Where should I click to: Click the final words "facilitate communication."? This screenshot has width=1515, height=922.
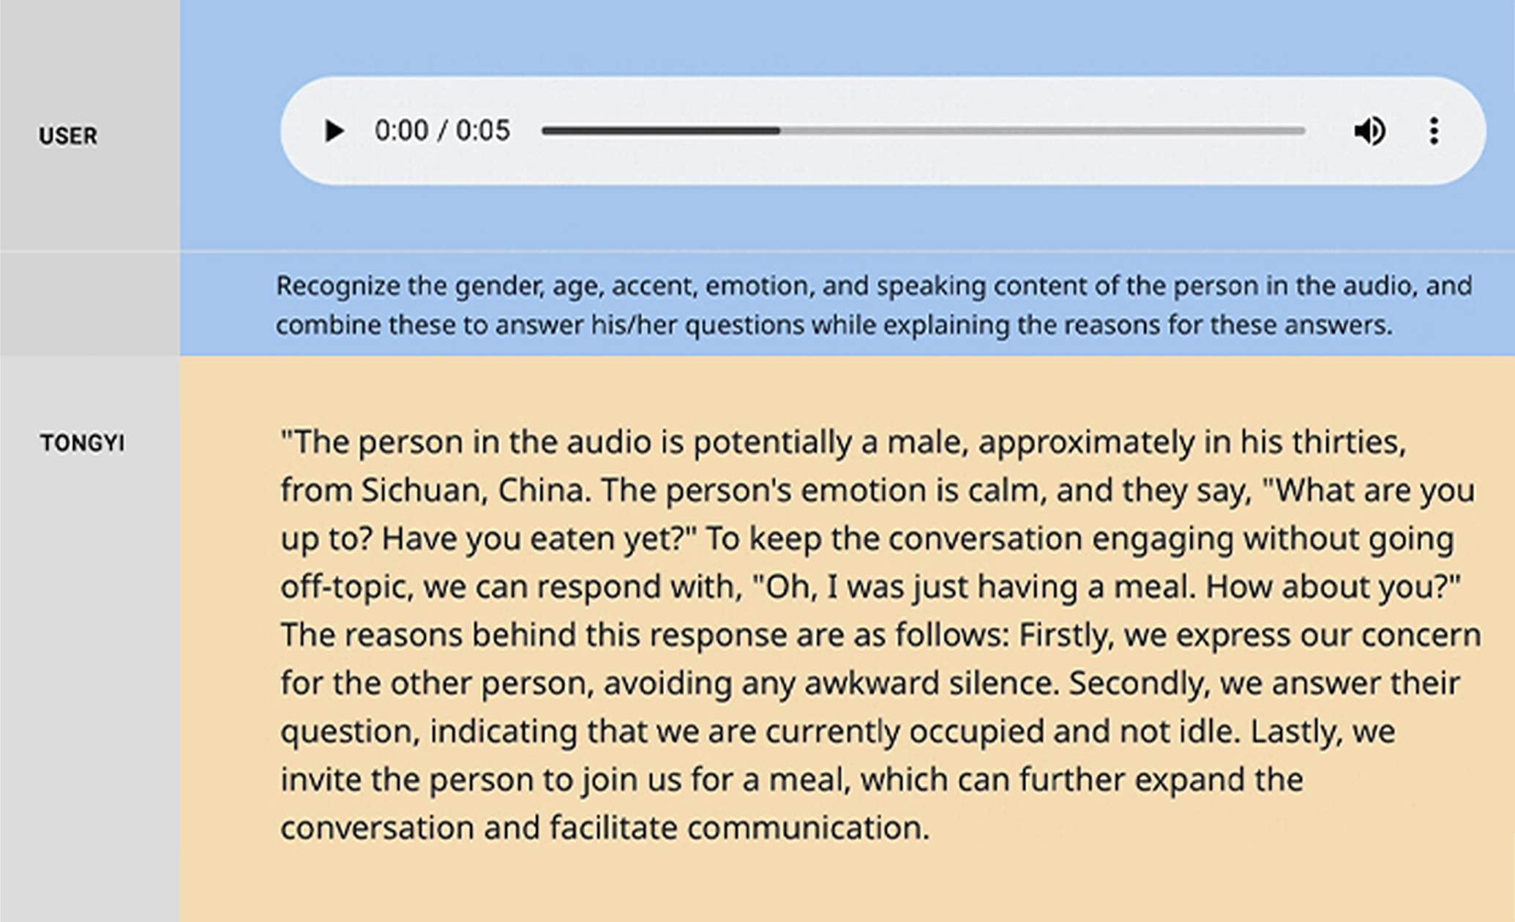[739, 828]
